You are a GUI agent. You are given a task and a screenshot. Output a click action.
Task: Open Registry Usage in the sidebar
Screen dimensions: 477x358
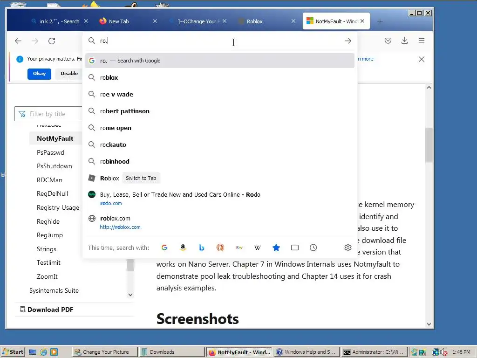click(58, 207)
